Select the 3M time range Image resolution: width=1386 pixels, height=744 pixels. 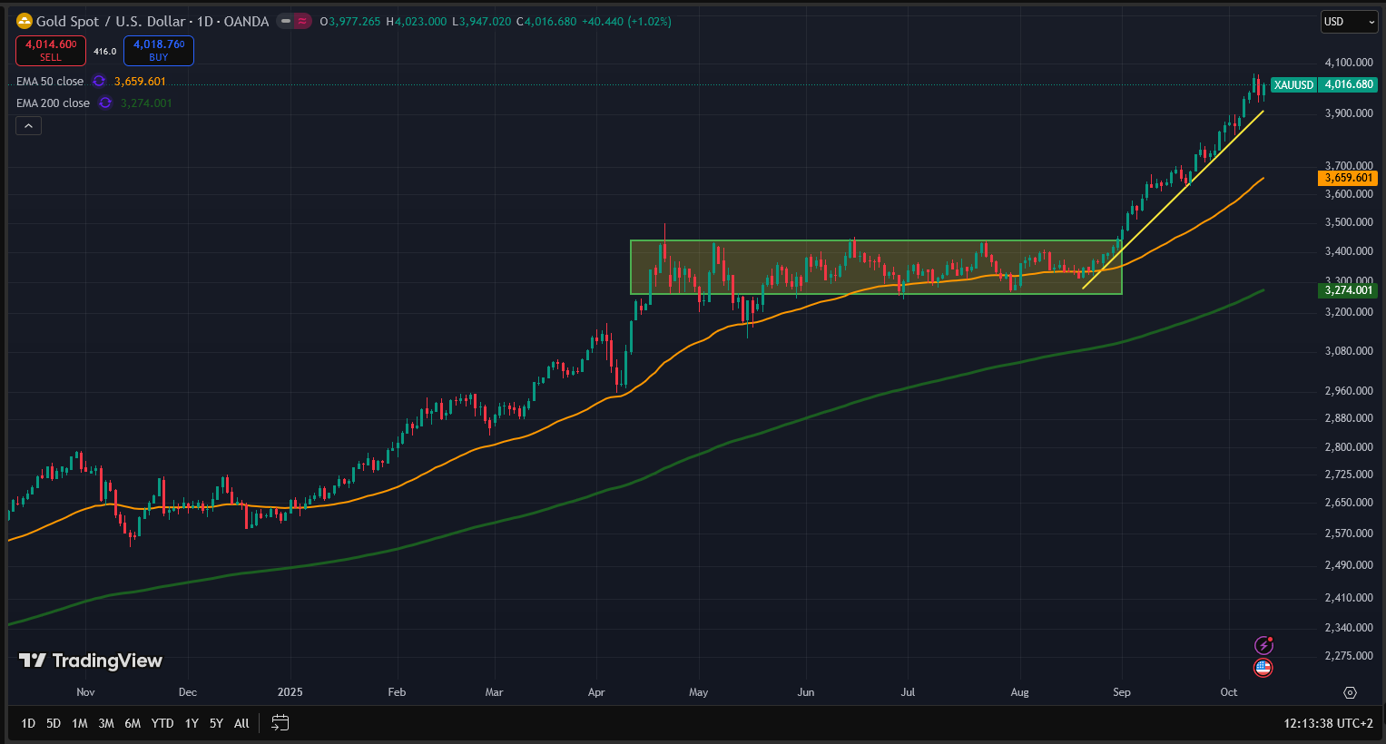coord(106,723)
